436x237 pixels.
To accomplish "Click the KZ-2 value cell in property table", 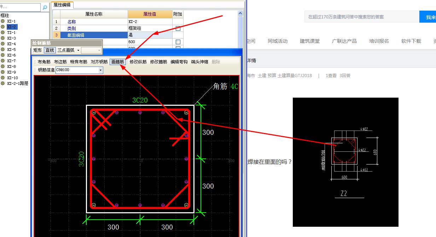I will (x=150, y=22).
